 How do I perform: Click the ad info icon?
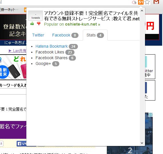(150, 115)
